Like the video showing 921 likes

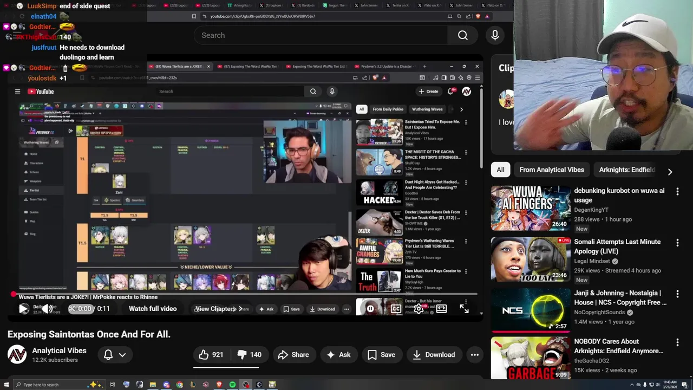click(x=211, y=355)
